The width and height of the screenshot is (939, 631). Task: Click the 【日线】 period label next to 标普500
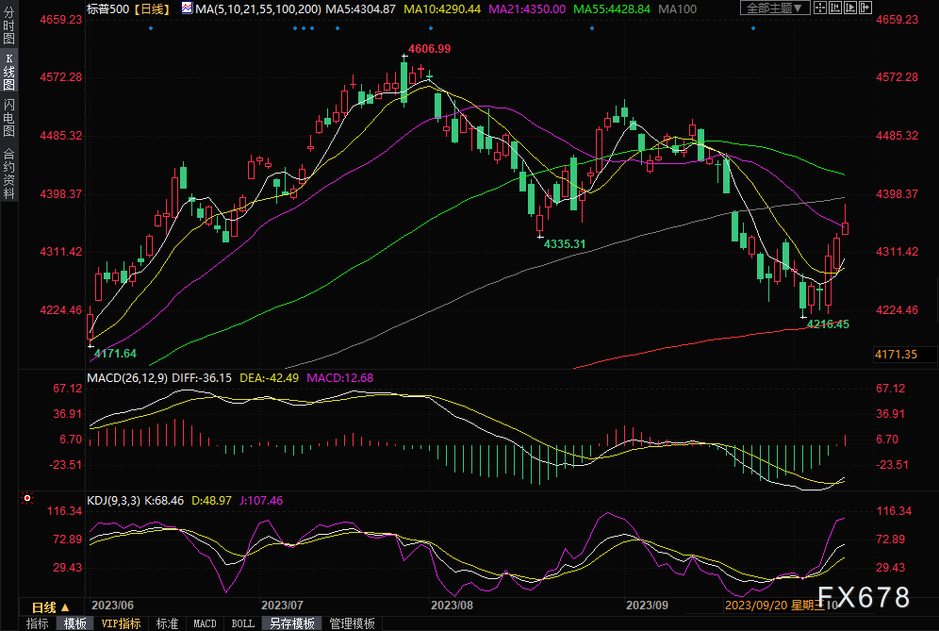(151, 8)
